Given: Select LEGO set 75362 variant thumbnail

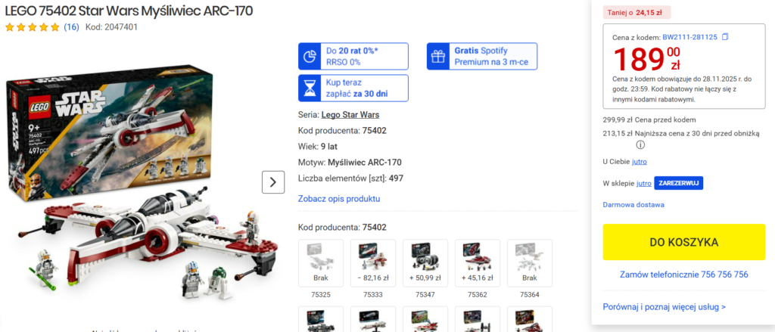Looking at the screenshot, I should coord(478,263).
